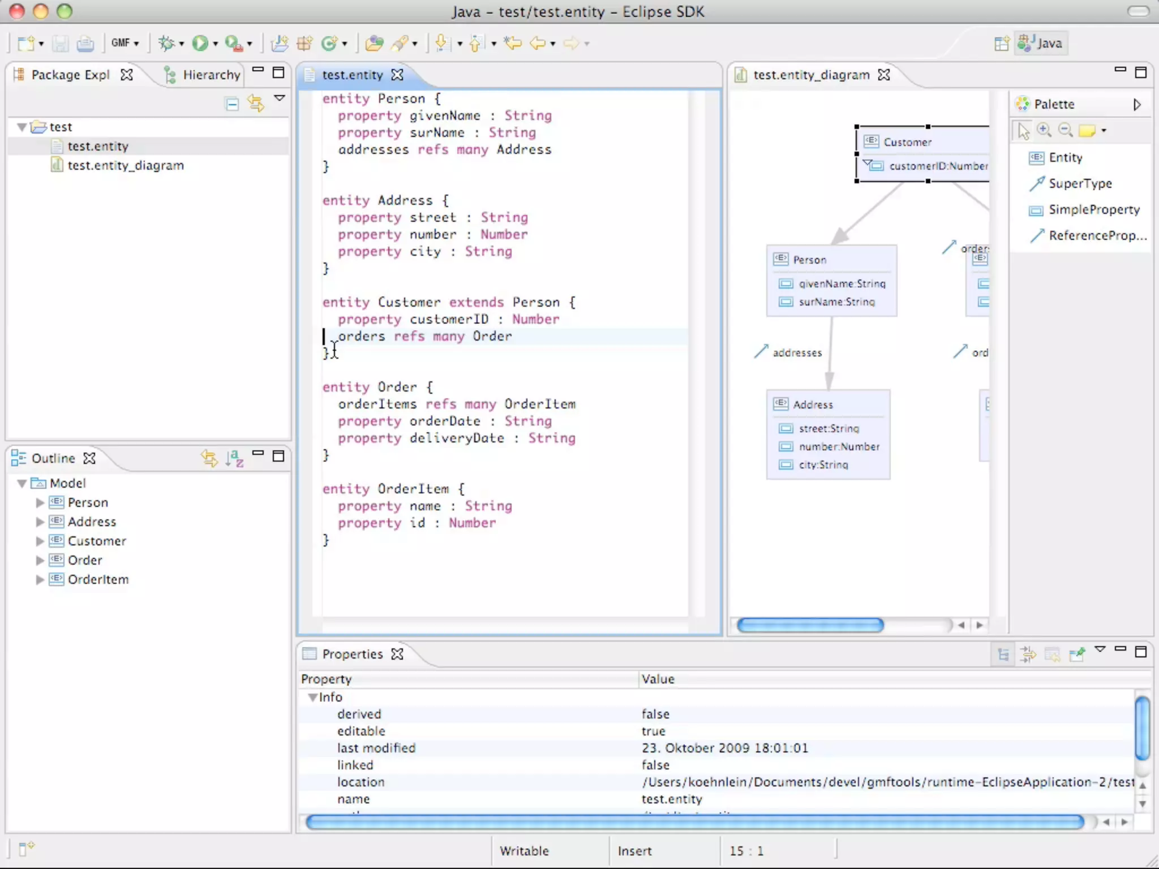
Task: Click the Run (green play) toolbar icon
Action: (199, 43)
